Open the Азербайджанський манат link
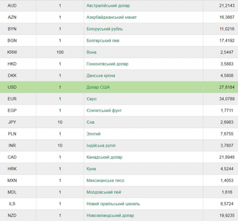The width and height of the screenshot is (238, 221). pyautogui.click(x=111, y=17)
